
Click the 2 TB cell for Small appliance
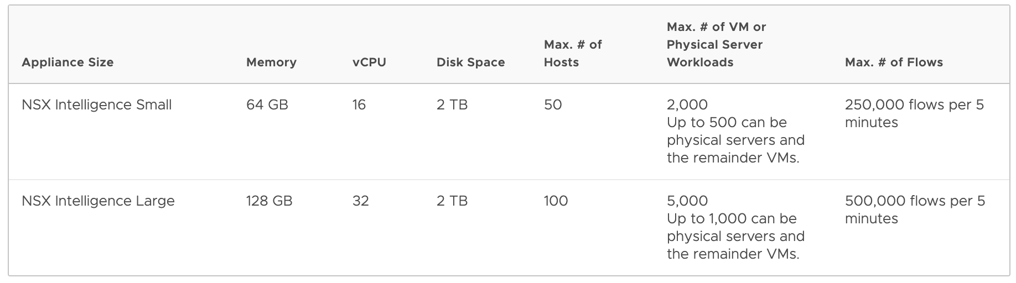452,105
